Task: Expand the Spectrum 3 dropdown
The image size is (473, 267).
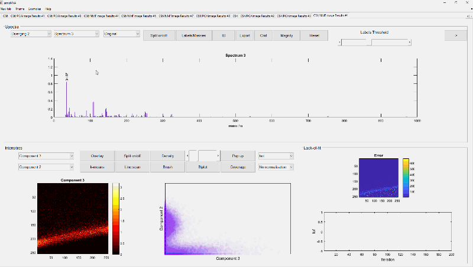Action: 76,34
